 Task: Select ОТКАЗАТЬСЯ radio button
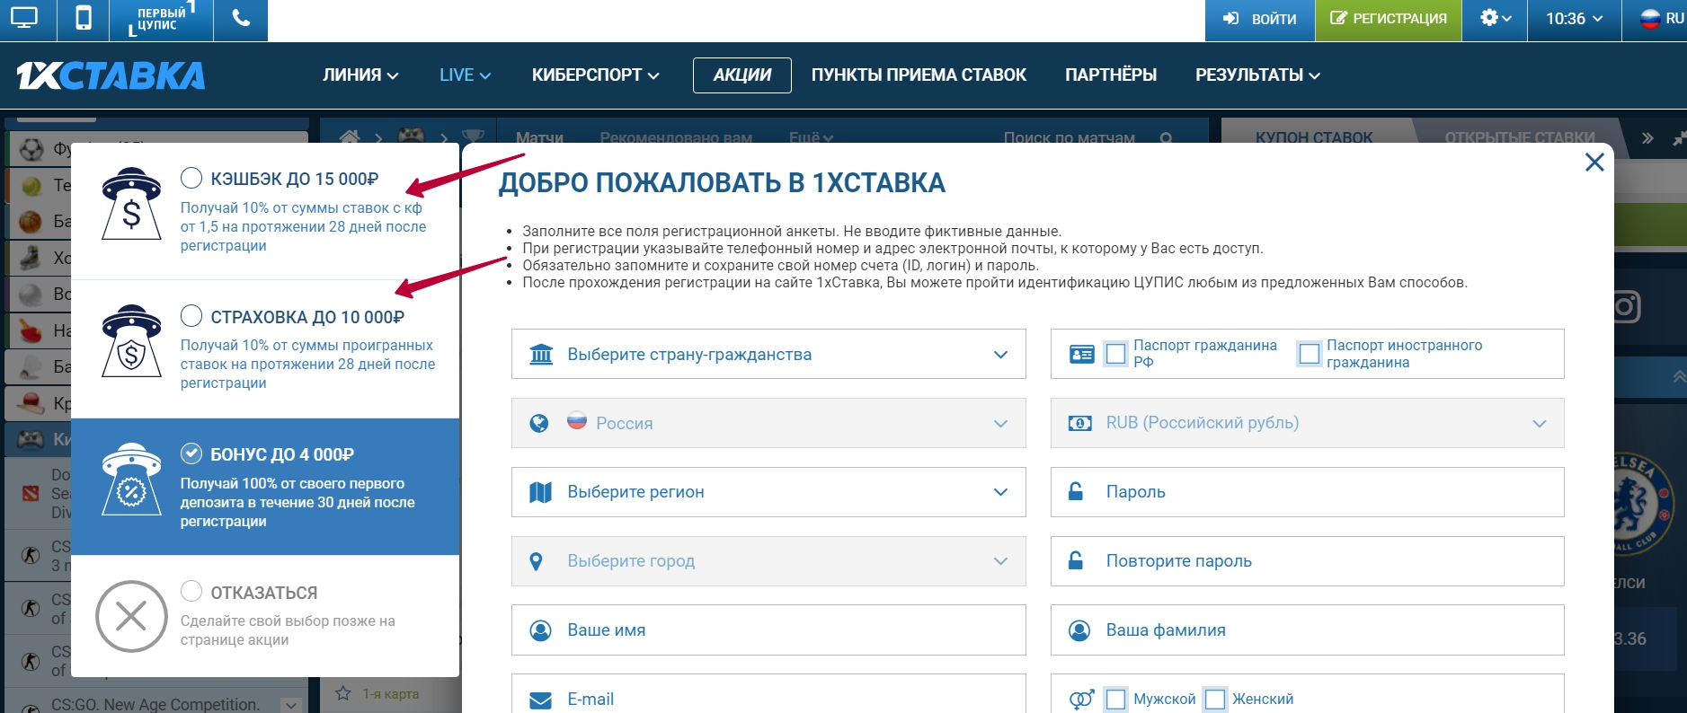(x=191, y=591)
